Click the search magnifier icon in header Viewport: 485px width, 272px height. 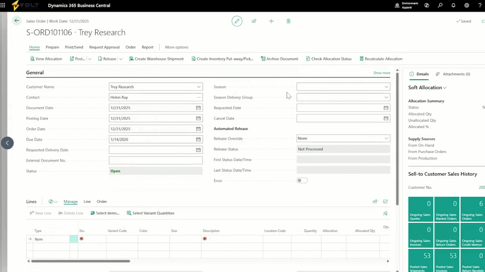440,6
